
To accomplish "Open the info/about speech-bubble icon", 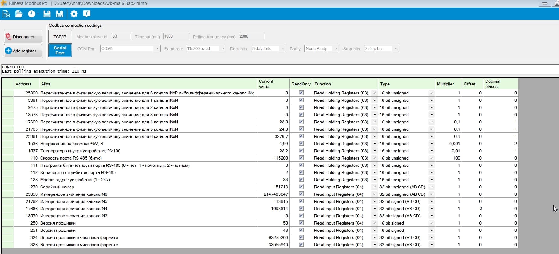I will 87,14.
